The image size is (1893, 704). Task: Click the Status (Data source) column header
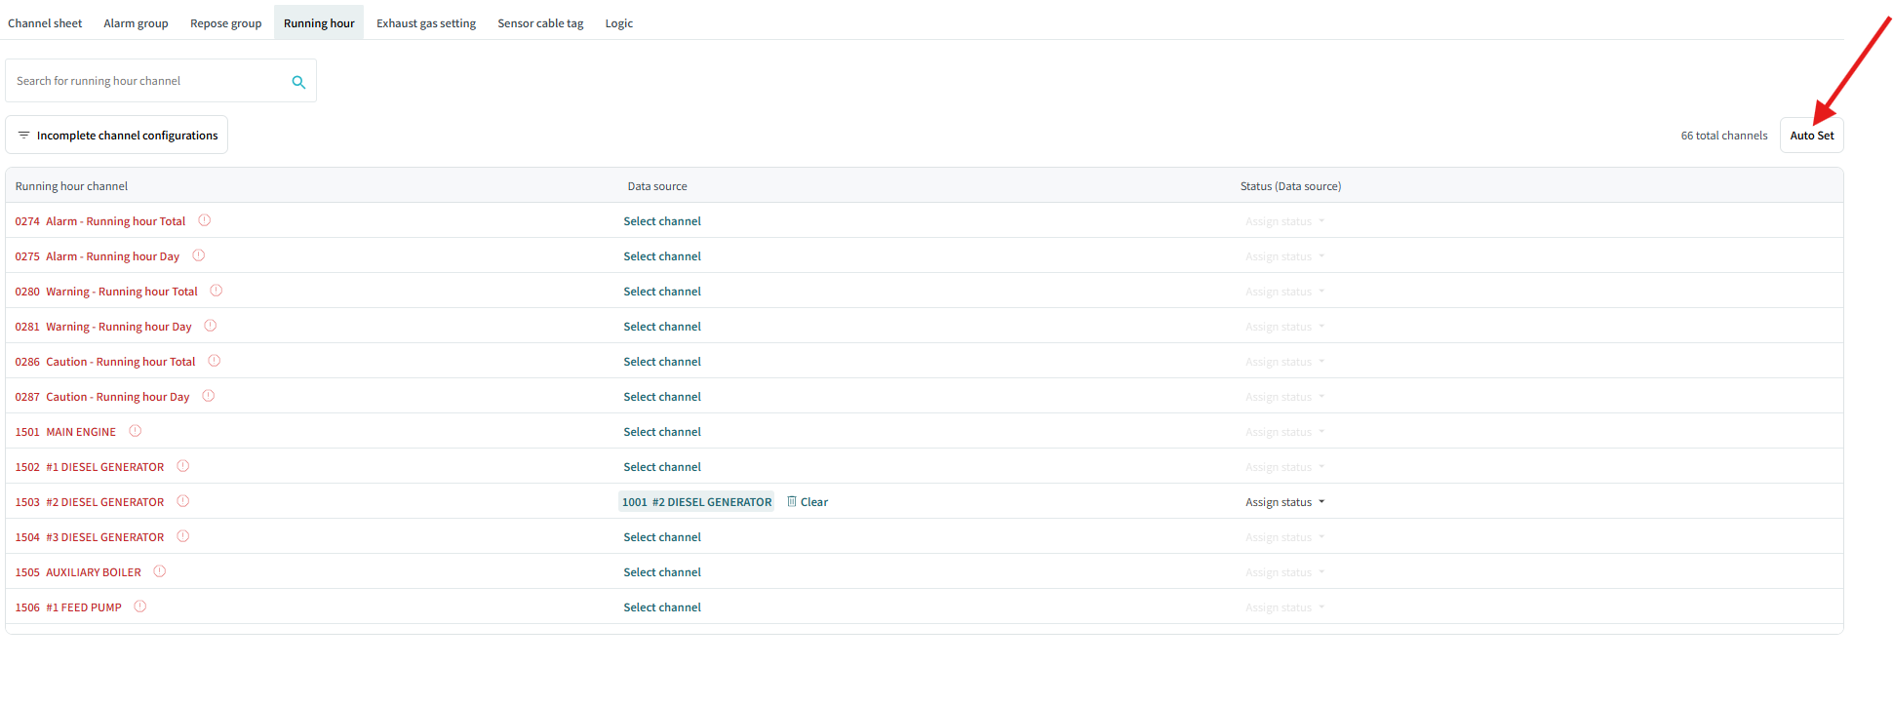click(x=1290, y=186)
